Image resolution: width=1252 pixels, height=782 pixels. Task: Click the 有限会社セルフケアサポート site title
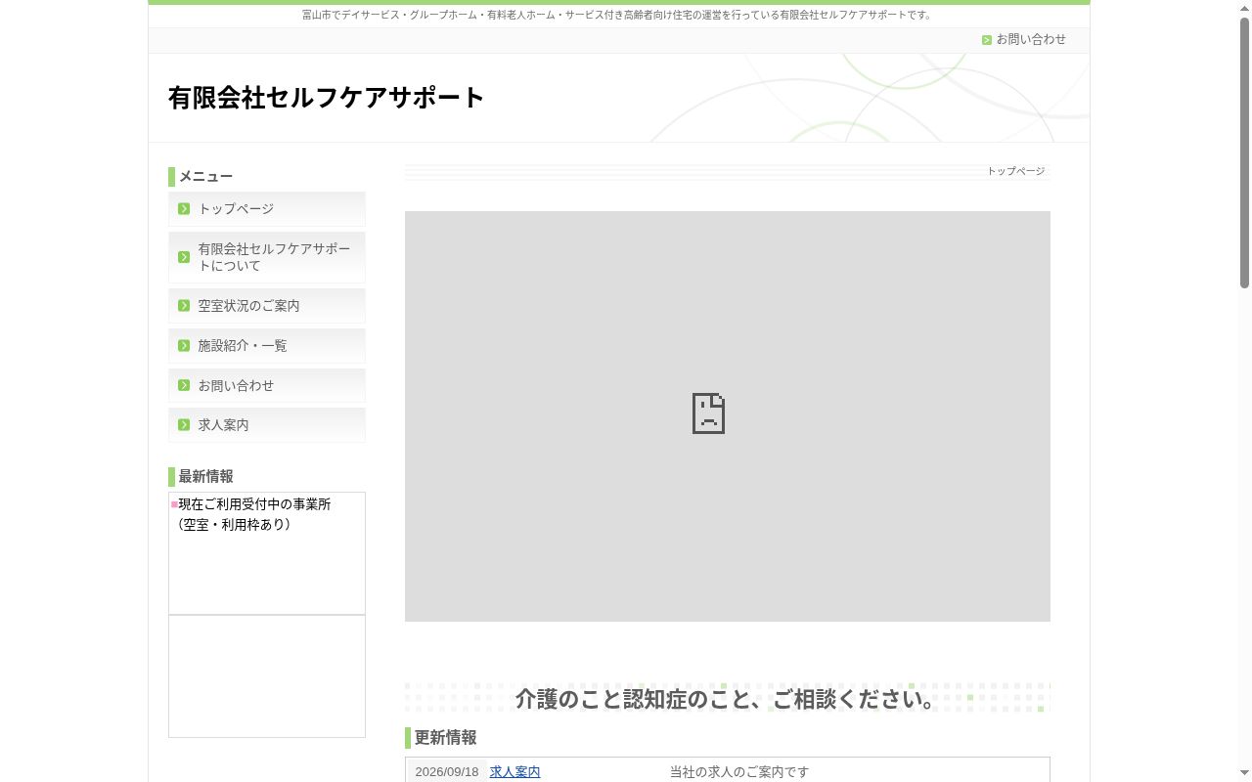tap(326, 98)
